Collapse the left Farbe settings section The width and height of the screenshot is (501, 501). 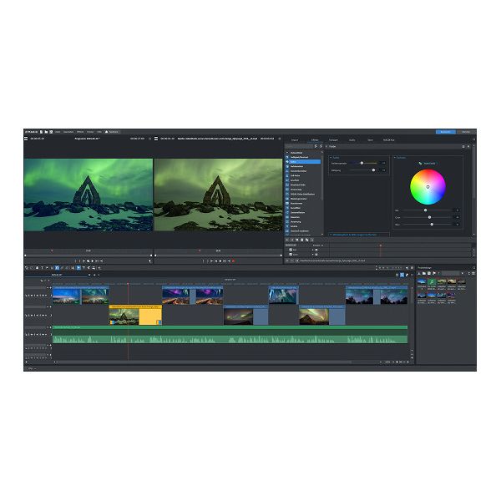(331, 158)
